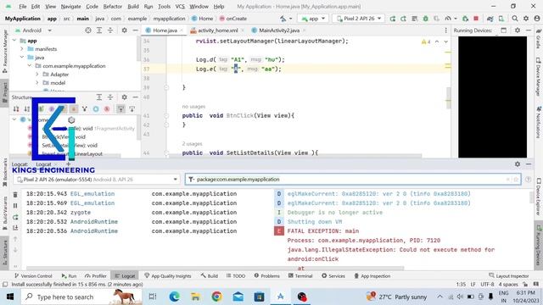Image resolution: width=543 pixels, height=305 pixels.
Task: Clear Logcat with trash icon
Action: point(15,195)
